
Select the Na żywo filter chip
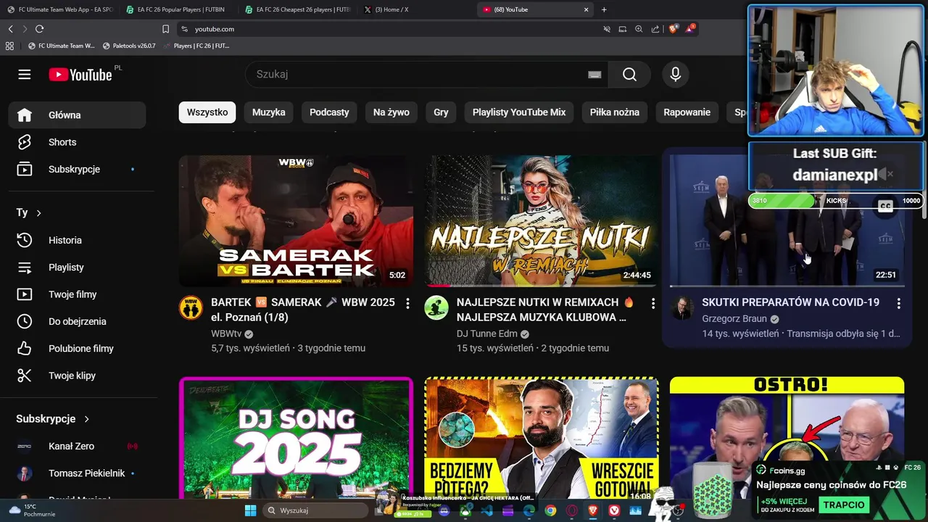click(391, 112)
